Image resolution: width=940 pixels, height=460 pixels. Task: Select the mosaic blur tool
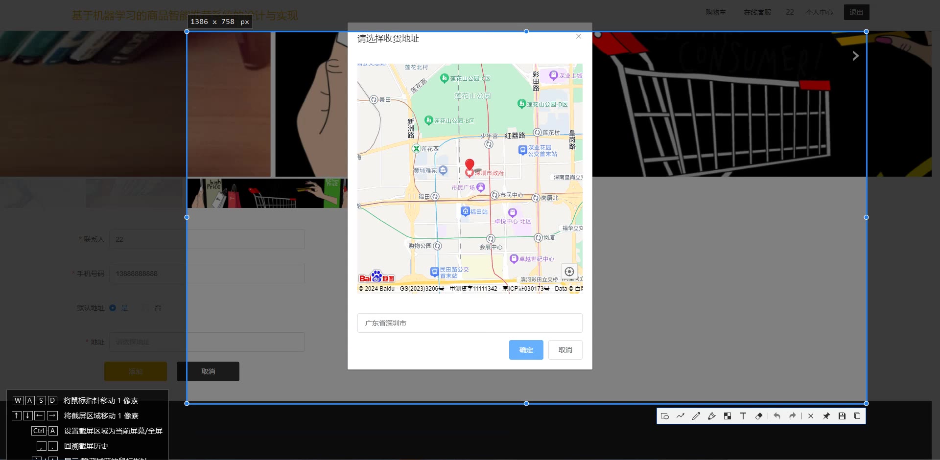point(728,416)
